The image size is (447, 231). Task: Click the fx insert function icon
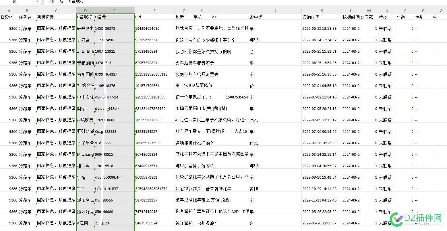pos(61,1)
